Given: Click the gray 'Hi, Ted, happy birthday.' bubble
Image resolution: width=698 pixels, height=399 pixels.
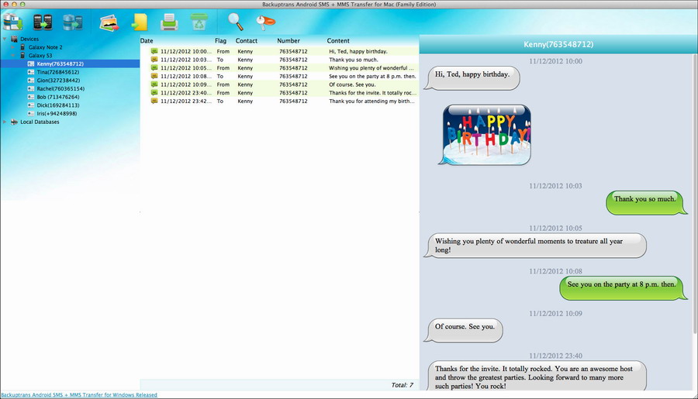Looking at the screenshot, I should tap(472, 77).
